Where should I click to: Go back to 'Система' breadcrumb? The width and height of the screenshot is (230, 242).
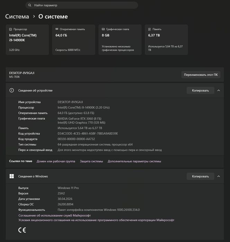click(x=17, y=17)
